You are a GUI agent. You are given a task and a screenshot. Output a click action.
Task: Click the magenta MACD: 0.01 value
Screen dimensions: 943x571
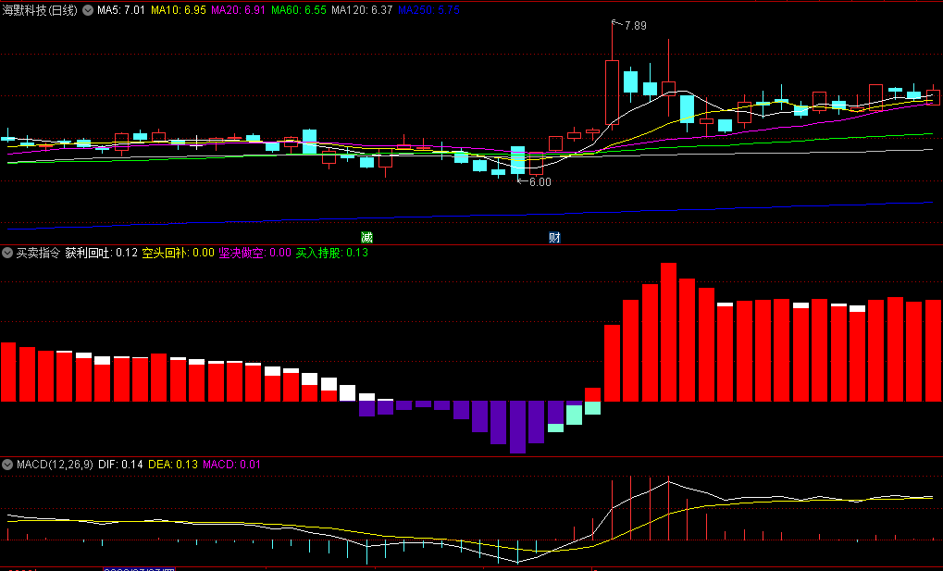coord(231,465)
